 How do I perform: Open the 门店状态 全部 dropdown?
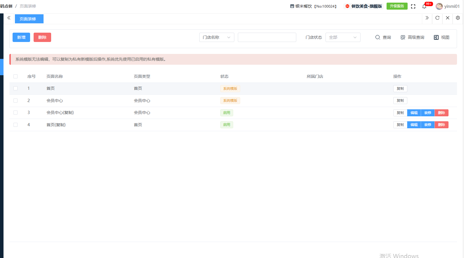tap(343, 37)
